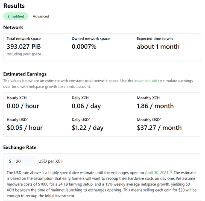This screenshot has height=201, width=205.
Task: Click the $1.22 / day USD value
Action: pyautogui.click(x=88, y=128)
